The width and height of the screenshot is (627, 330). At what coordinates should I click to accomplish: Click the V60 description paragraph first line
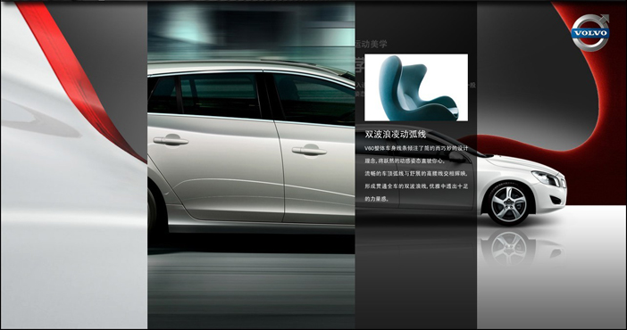(416, 148)
